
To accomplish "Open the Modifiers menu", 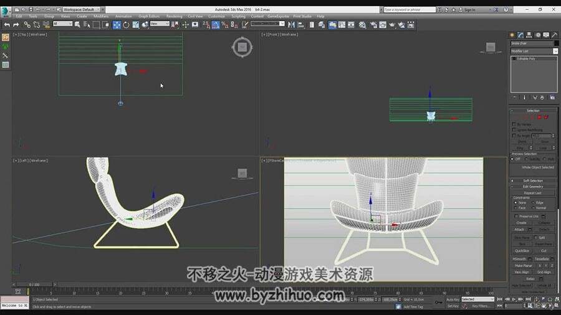I will coord(101,16).
